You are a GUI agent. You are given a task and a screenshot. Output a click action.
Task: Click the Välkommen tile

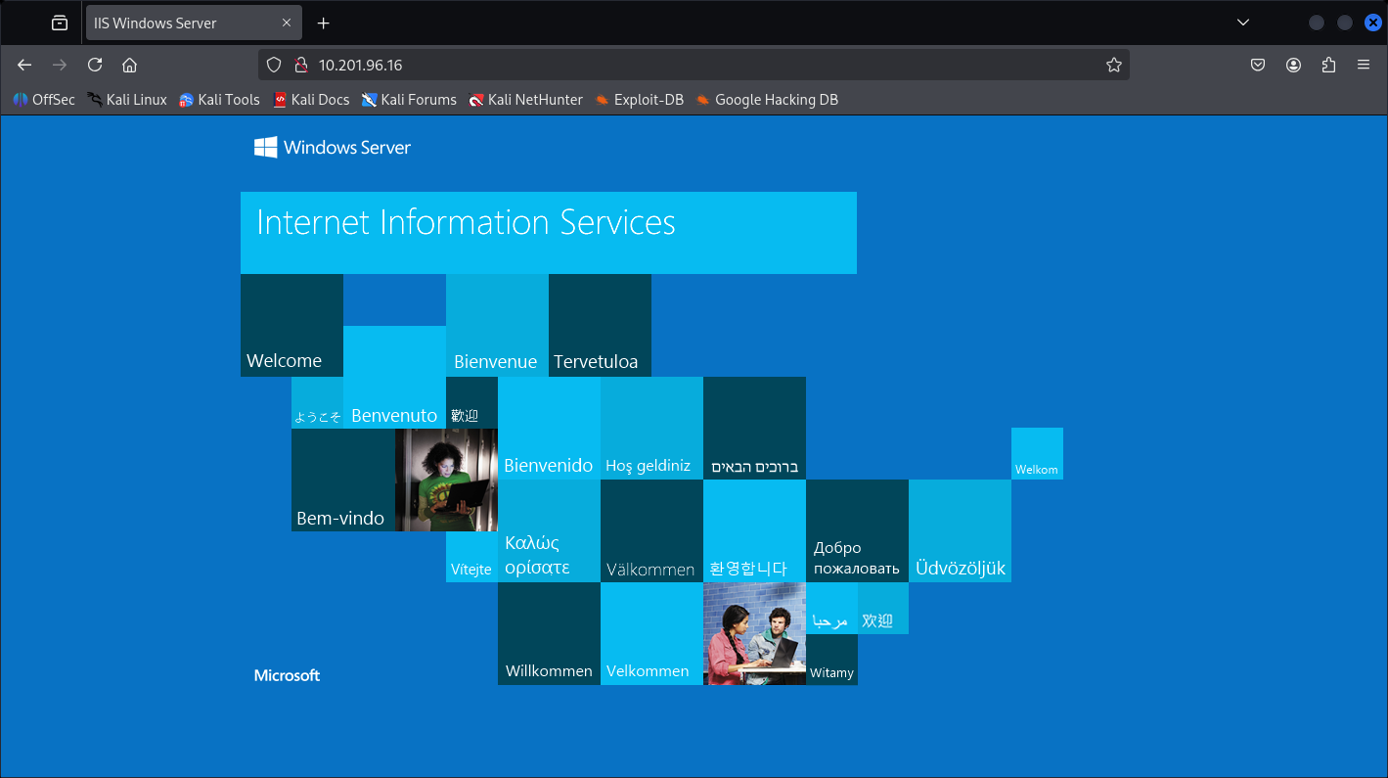[x=651, y=530]
